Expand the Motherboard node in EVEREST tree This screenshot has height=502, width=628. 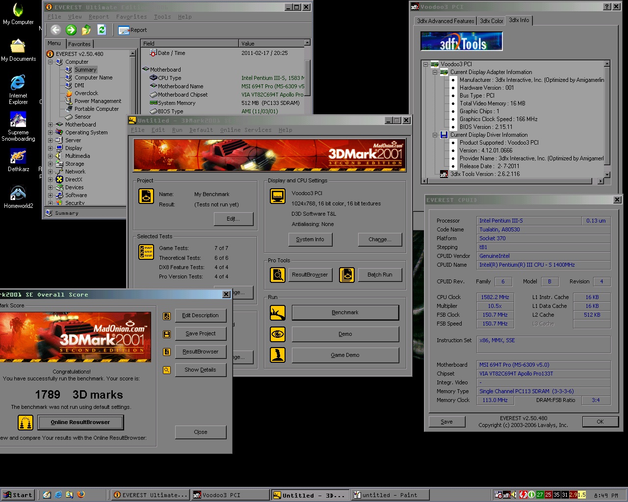[x=50, y=125]
